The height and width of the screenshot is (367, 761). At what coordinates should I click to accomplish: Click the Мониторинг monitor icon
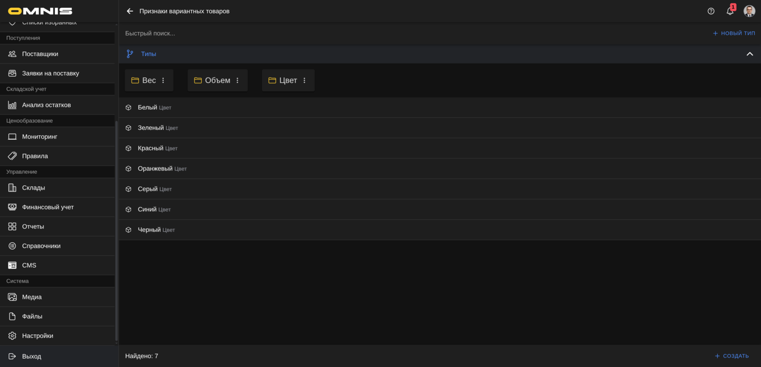coord(12,137)
